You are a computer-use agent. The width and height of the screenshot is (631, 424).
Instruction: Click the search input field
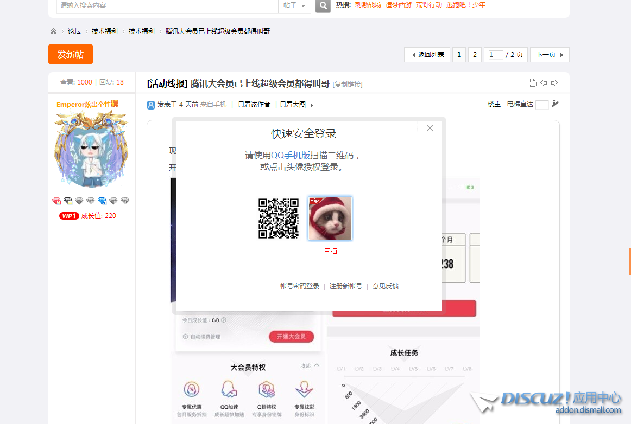pyautogui.click(x=167, y=5)
